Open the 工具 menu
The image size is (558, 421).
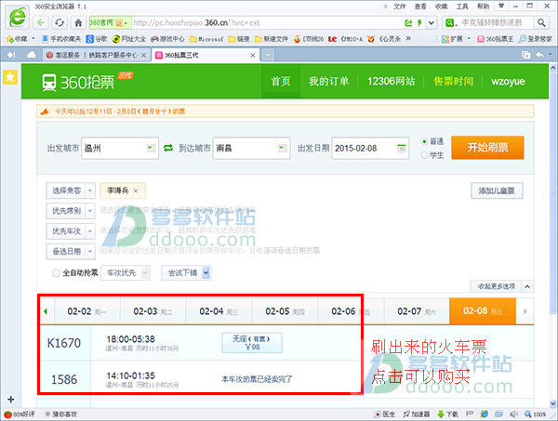click(462, 7)
